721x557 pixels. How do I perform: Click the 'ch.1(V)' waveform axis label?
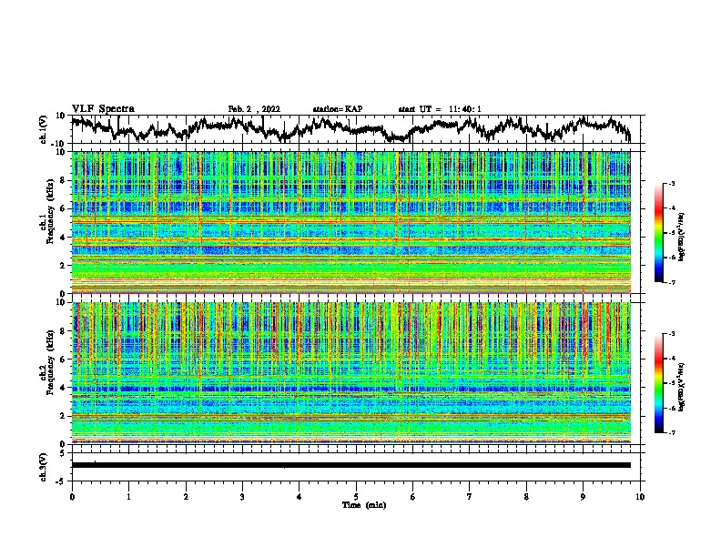(44, 129)
